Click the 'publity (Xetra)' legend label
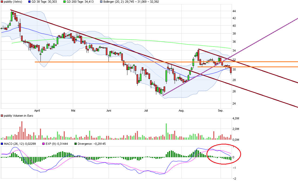This screenshot has height=181, width=298. pos(13,2)
